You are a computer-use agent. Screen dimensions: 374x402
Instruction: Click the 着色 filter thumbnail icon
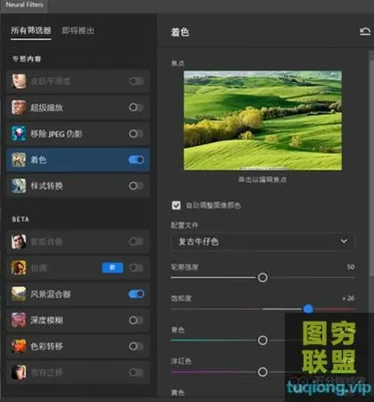click(19, 160)
